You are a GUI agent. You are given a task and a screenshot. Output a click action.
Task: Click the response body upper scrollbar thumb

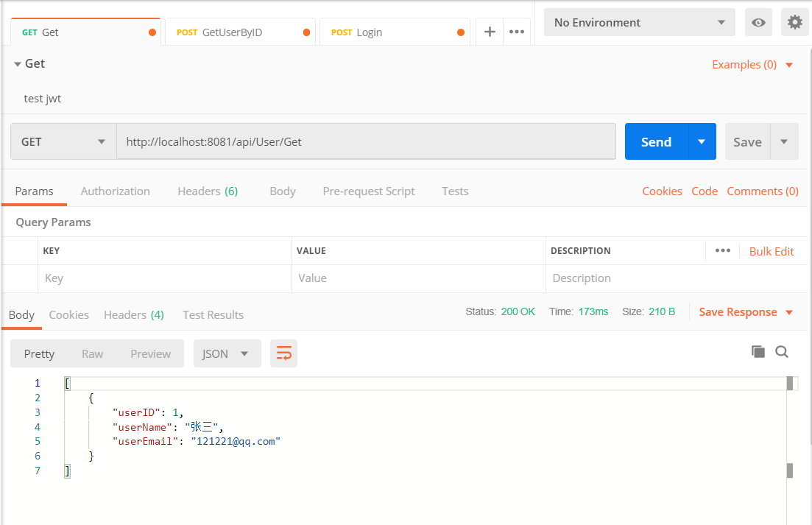pos(790,383)
